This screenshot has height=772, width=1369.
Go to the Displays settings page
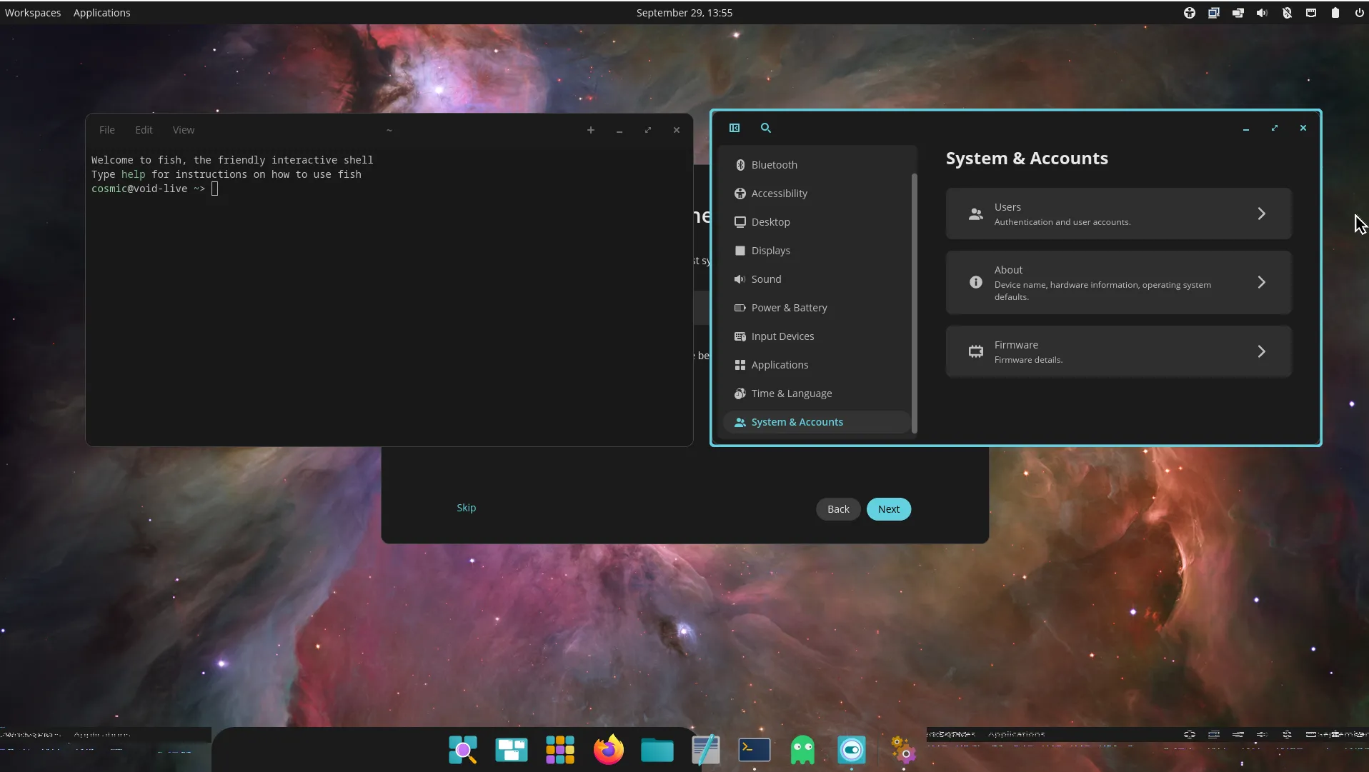(770, 251)
